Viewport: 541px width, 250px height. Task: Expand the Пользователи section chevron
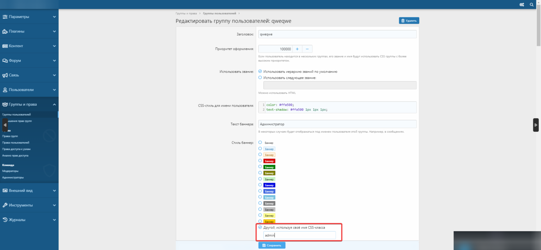coord(54,89)
